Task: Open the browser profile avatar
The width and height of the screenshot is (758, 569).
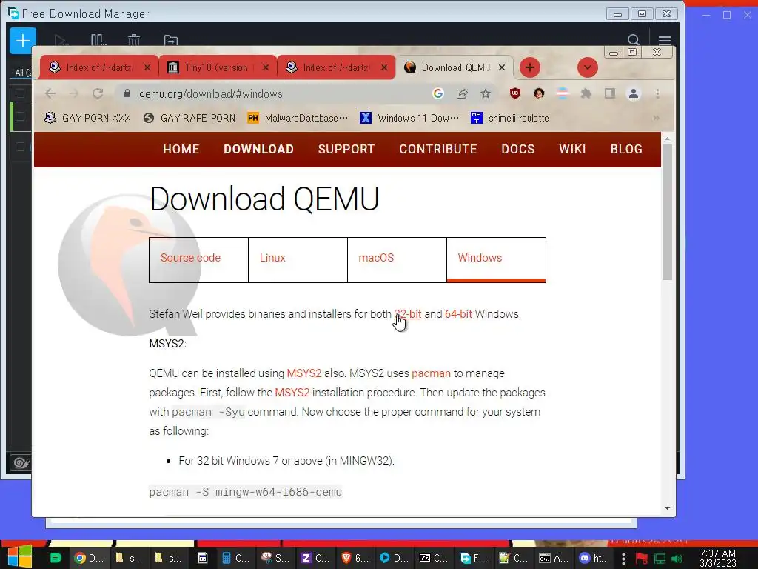Action: click(634, 93)
